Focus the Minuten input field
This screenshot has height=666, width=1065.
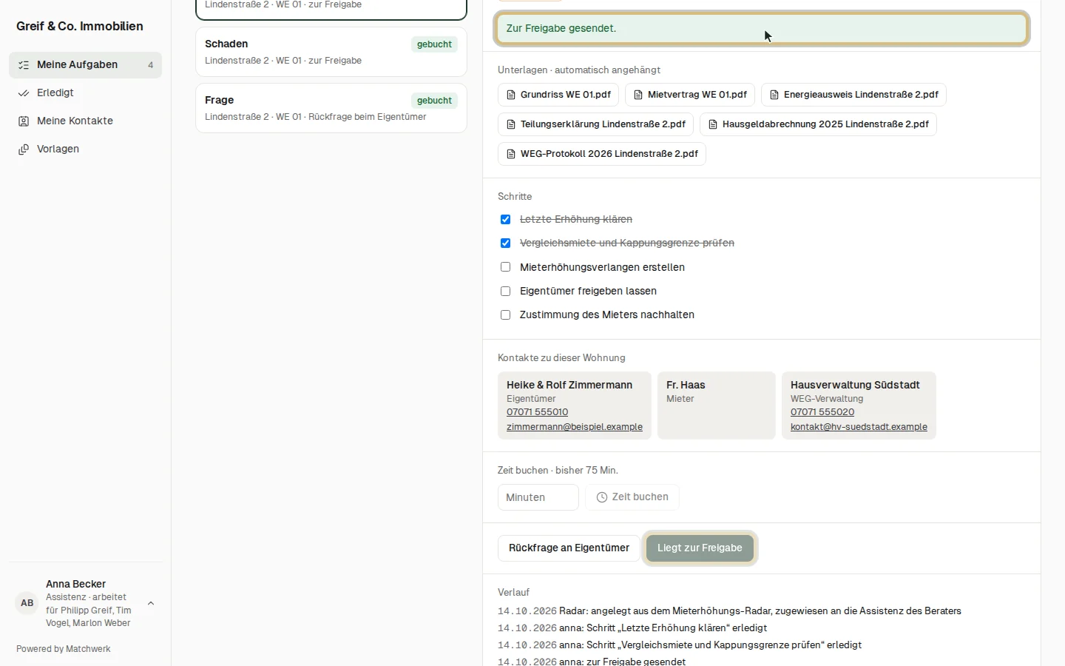point(538,497)
